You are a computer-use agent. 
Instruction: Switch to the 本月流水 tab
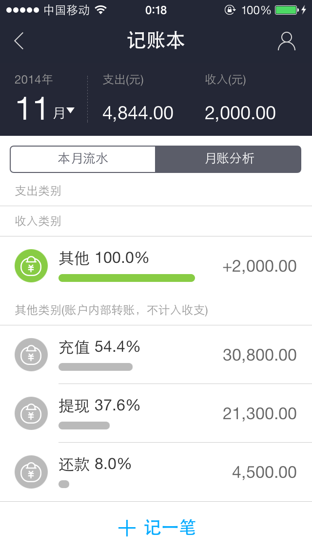pyautogui.click(x=83, y=159)
